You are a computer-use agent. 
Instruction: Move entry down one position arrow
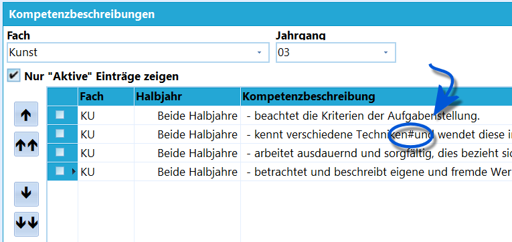tap(26, 194)
